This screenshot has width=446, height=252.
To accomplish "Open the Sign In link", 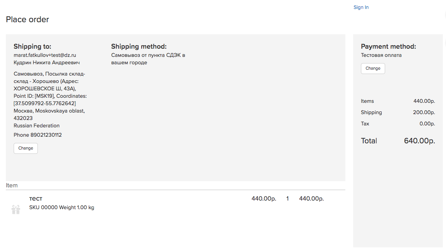I will (361, 7).
